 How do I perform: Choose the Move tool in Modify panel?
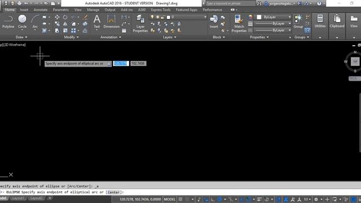coord(57,17)
